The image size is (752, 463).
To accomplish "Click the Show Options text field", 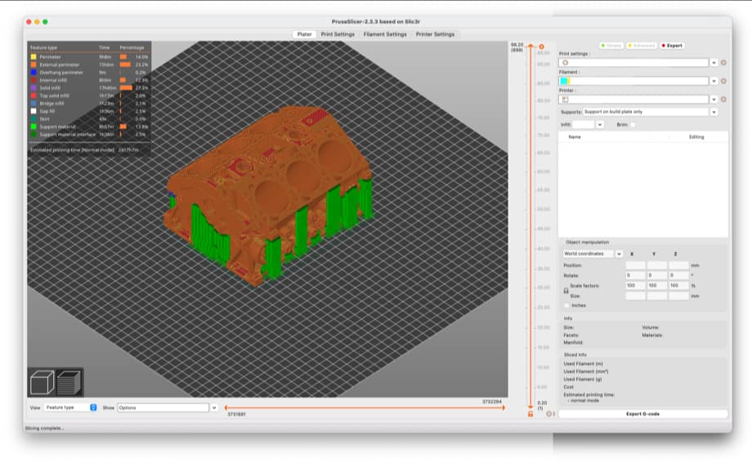I will (x=163, y=407).
